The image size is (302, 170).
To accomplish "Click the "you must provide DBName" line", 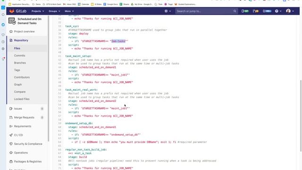I will (139, 142).
